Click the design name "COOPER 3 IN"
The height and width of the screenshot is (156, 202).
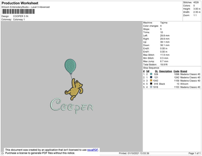21,16
